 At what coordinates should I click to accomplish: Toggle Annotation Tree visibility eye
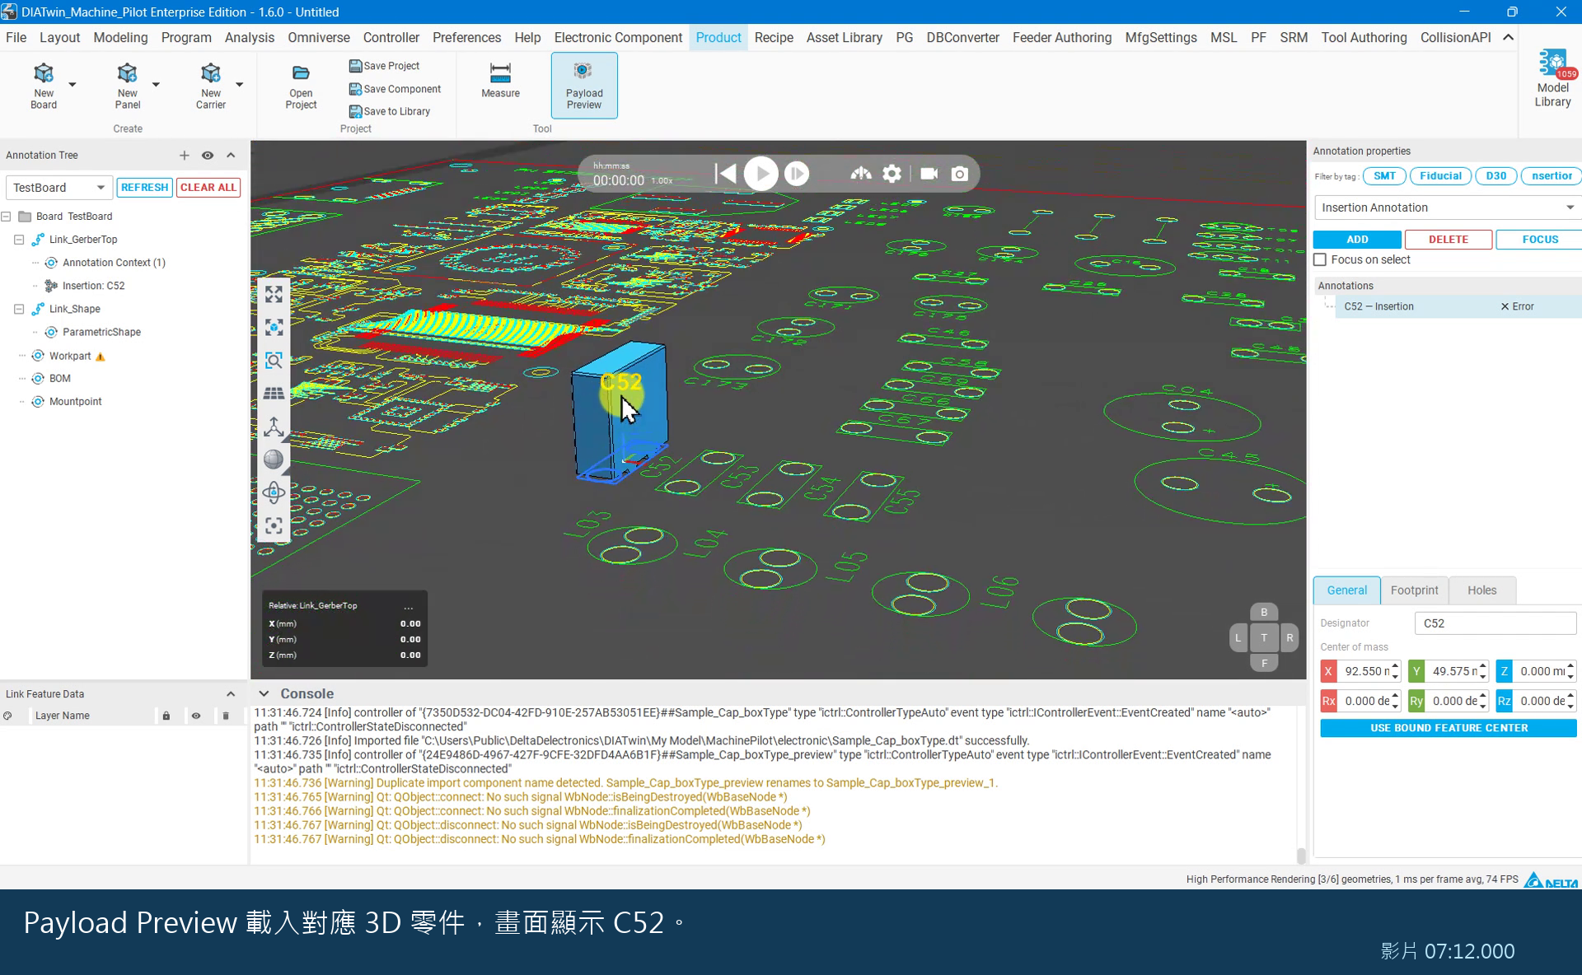coord(208,155)
